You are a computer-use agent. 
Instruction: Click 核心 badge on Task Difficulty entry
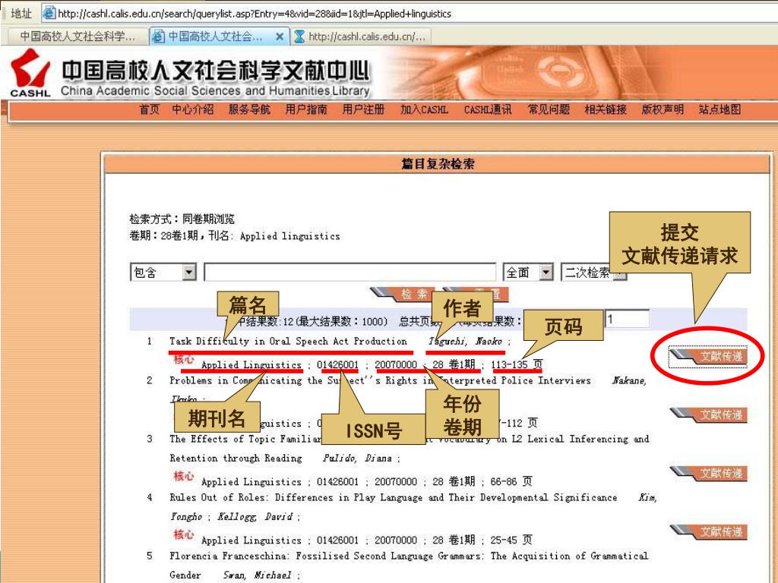[184, 359]
